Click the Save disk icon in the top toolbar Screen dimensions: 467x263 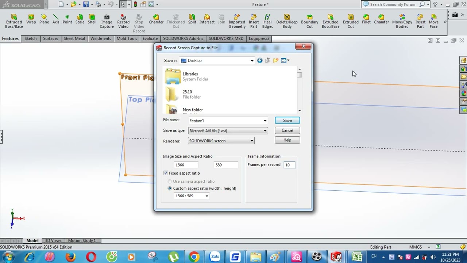coord(86,4)
